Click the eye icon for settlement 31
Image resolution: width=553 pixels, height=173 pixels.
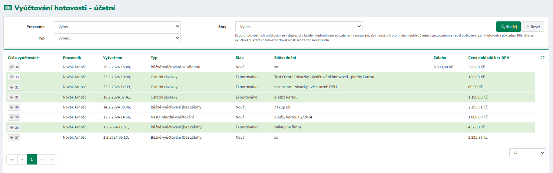click(x=14, y=97)
